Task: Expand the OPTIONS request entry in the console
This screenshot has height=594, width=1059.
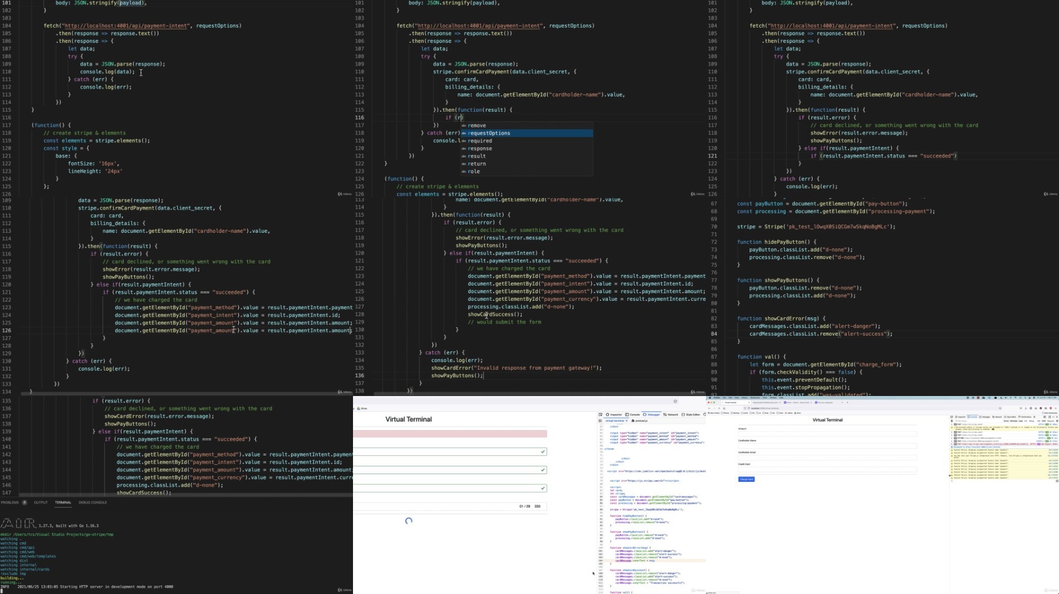Action: 952,438
